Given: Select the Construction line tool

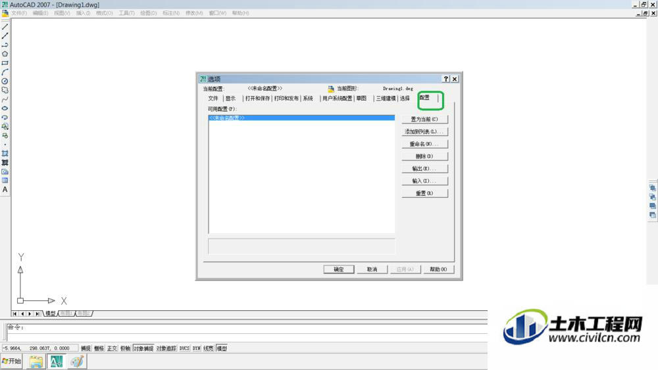Looking at the screenshot, I should [x=5, y=35].
